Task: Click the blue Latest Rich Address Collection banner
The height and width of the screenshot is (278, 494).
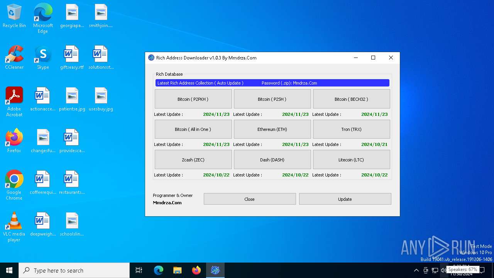Action: click(x=272, y=83)
